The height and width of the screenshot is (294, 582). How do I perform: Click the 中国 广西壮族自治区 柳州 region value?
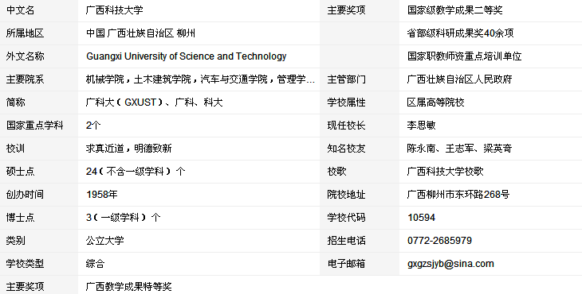(x=140, y=33)
